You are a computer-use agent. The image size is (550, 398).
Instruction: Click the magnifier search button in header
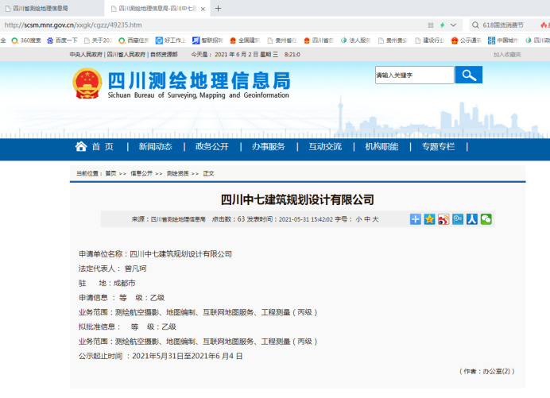pos(468,75)
